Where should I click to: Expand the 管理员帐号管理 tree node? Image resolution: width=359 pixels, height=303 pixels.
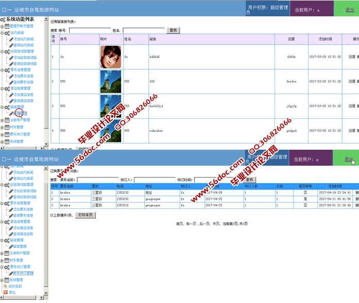tap(2, 26)
